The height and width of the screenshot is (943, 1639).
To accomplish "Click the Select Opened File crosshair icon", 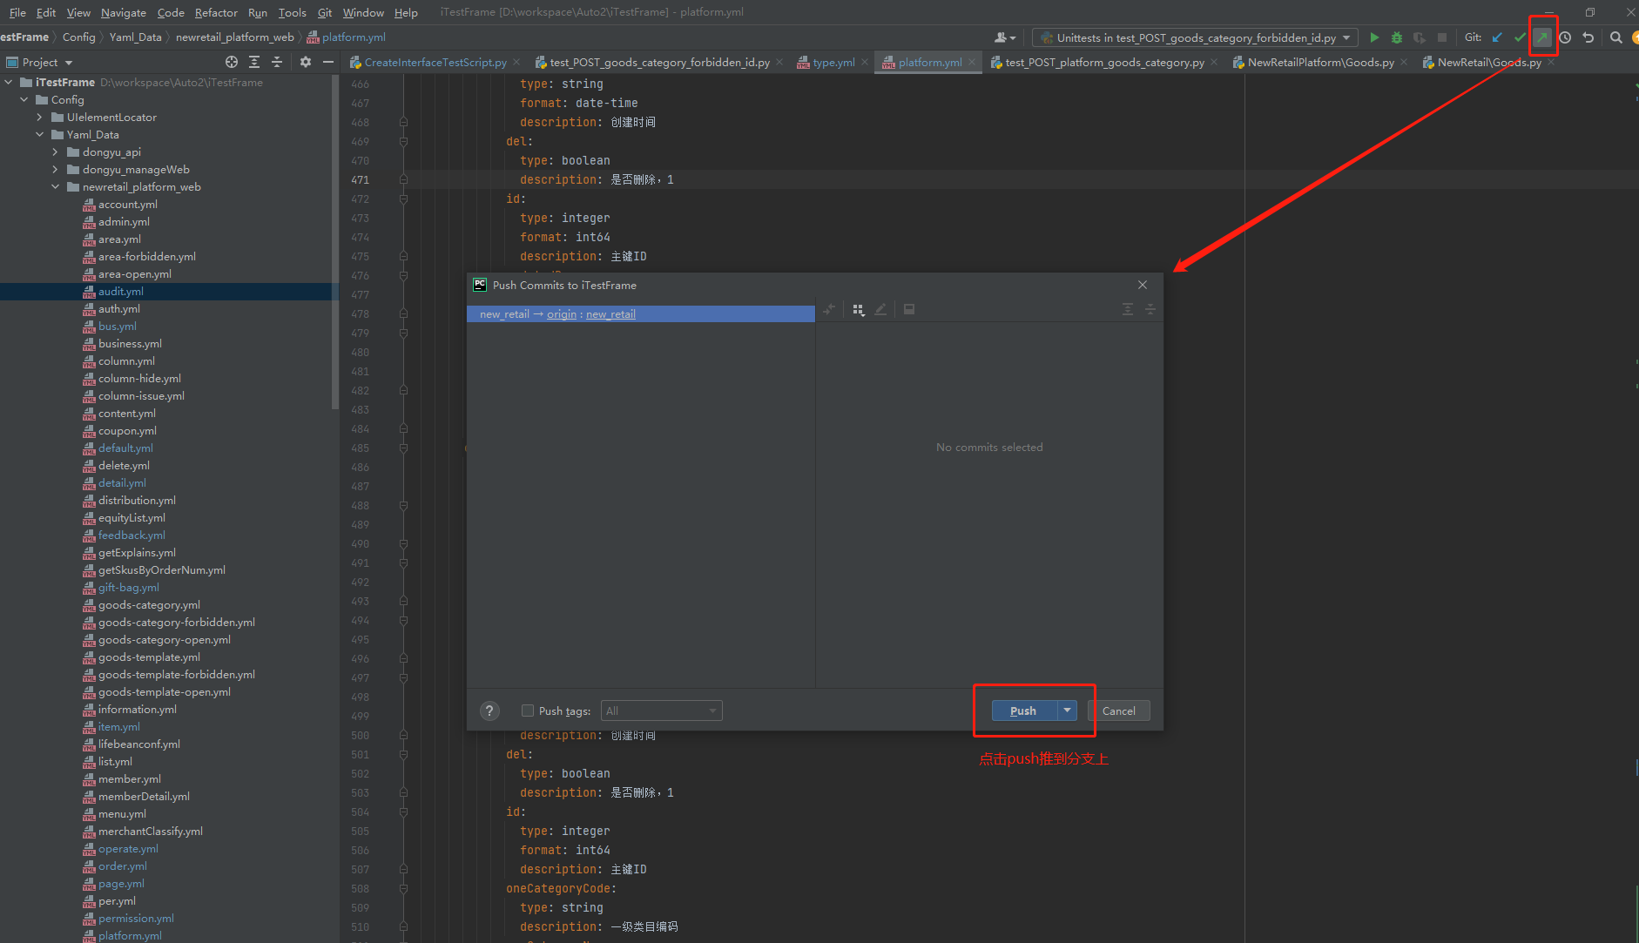I will coord(232,62).
